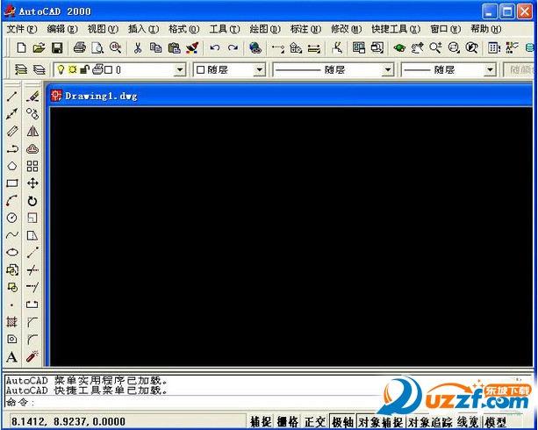Click the Extend modify tool

pos(32,287)
